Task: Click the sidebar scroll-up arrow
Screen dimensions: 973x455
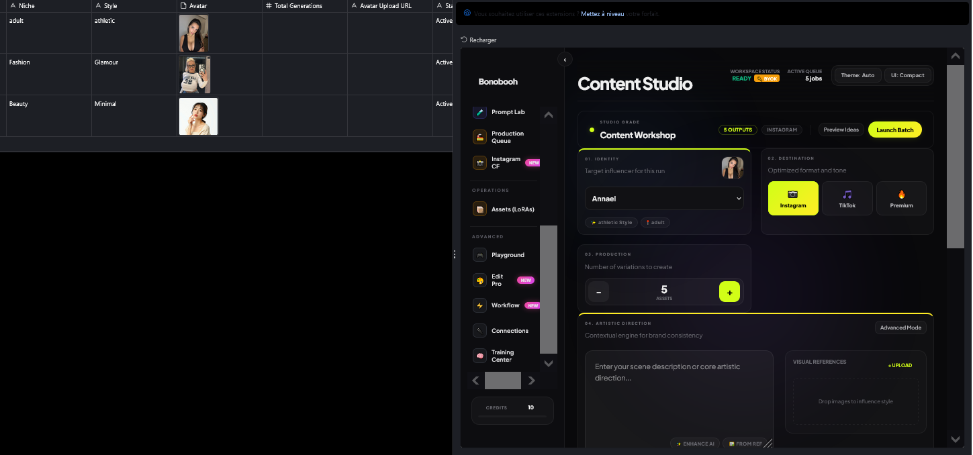Action: pos(549,115)
